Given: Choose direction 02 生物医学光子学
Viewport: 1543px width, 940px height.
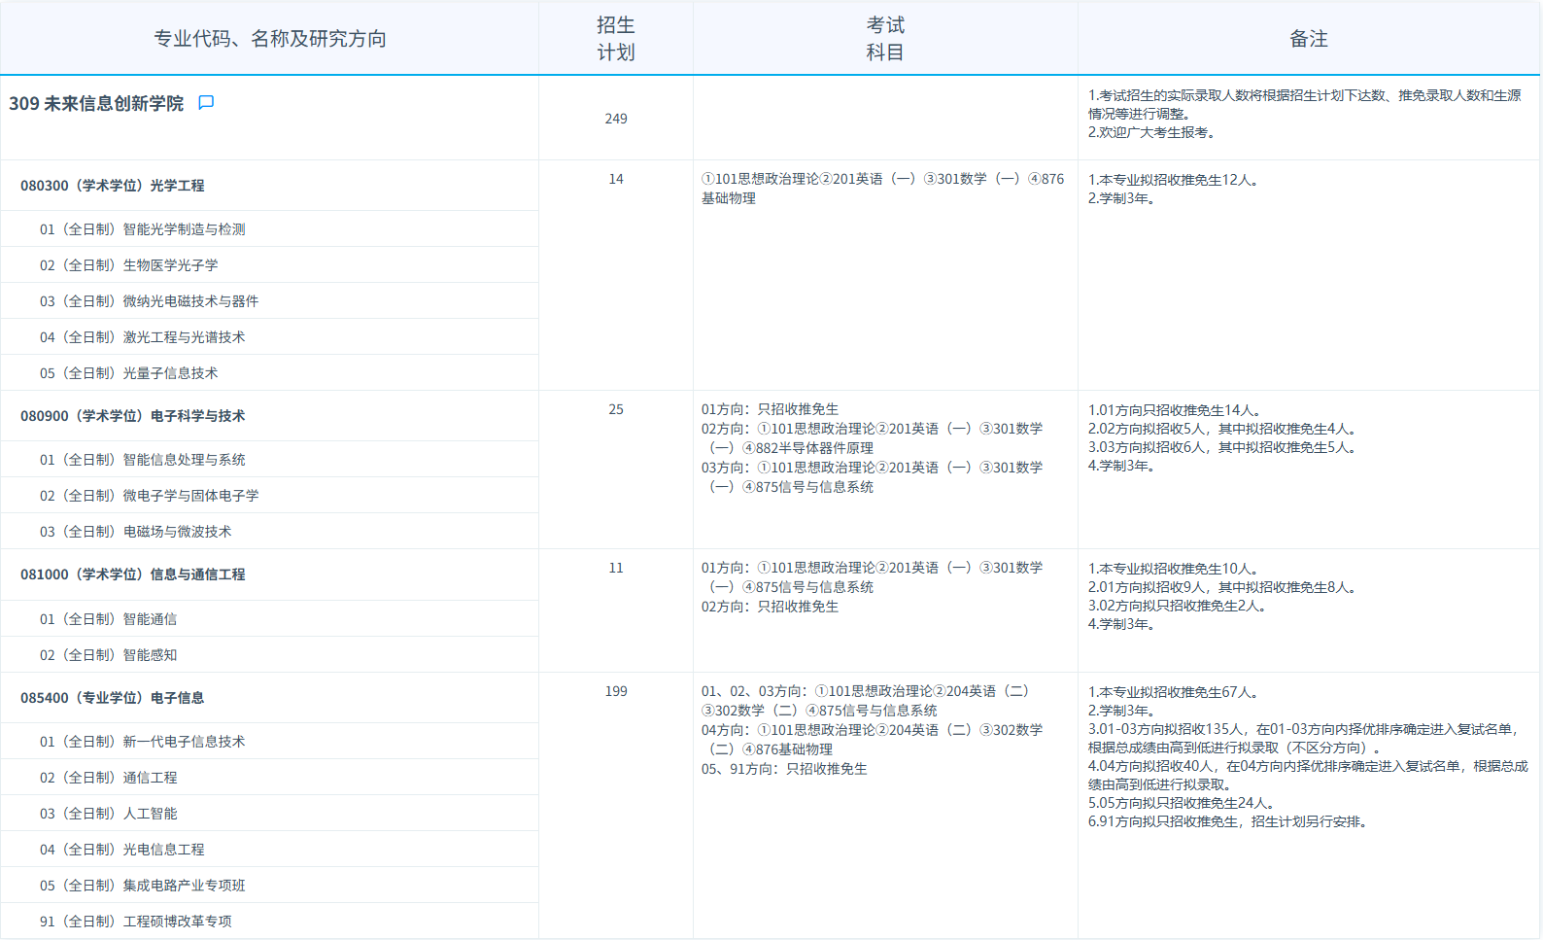Looking at the screenshot, I should [129, 265].
